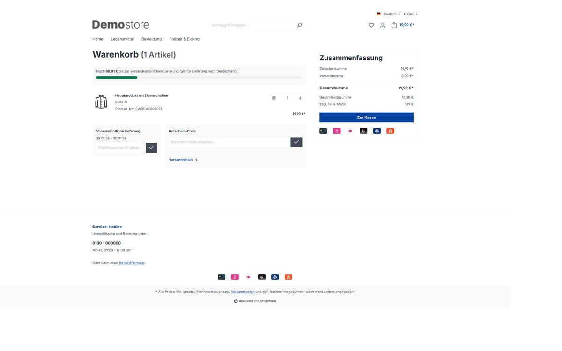Click the green free-shipping progress bar
The width and height of the screenshot is (562, 351).
pyautogui.click(x=117, y=77)
